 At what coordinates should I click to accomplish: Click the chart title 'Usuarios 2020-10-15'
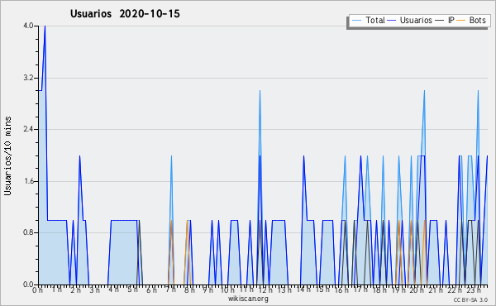click(125, 13)
